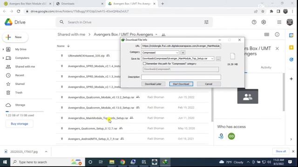Open Chrome from taskbar

(122, 162)
